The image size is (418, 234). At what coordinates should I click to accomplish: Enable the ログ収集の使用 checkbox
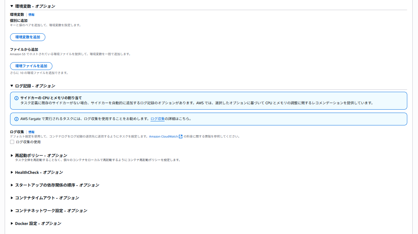tap(12, 142)
